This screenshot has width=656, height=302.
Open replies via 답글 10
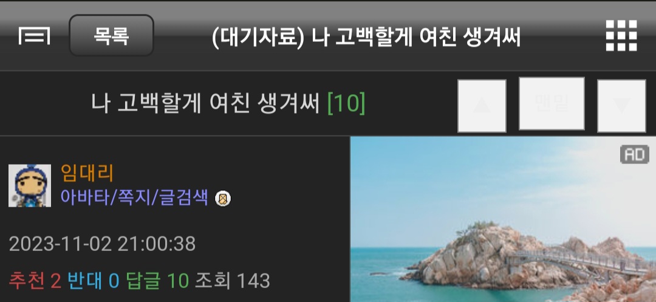pyautogui.click(x=157, y=281)
